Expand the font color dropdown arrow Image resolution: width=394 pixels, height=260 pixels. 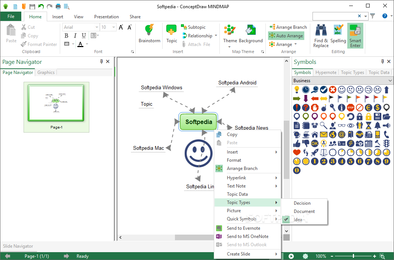pyautogui.click(x=87, y=44)
